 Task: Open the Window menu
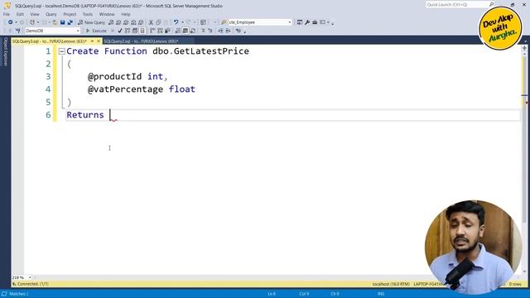[107, 14]
